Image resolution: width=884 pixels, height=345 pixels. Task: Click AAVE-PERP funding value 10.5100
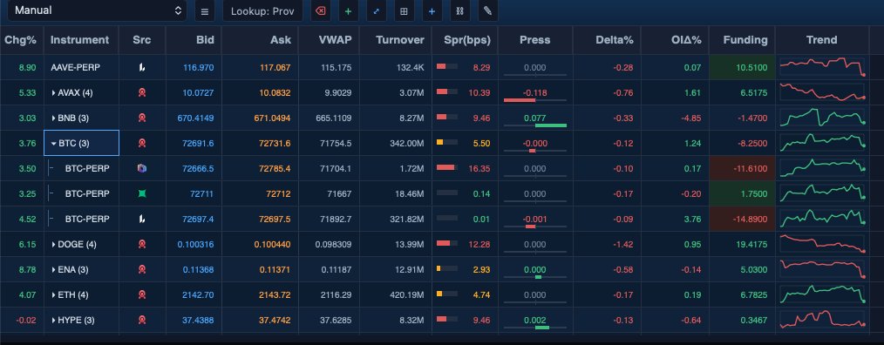pos(751,68)
